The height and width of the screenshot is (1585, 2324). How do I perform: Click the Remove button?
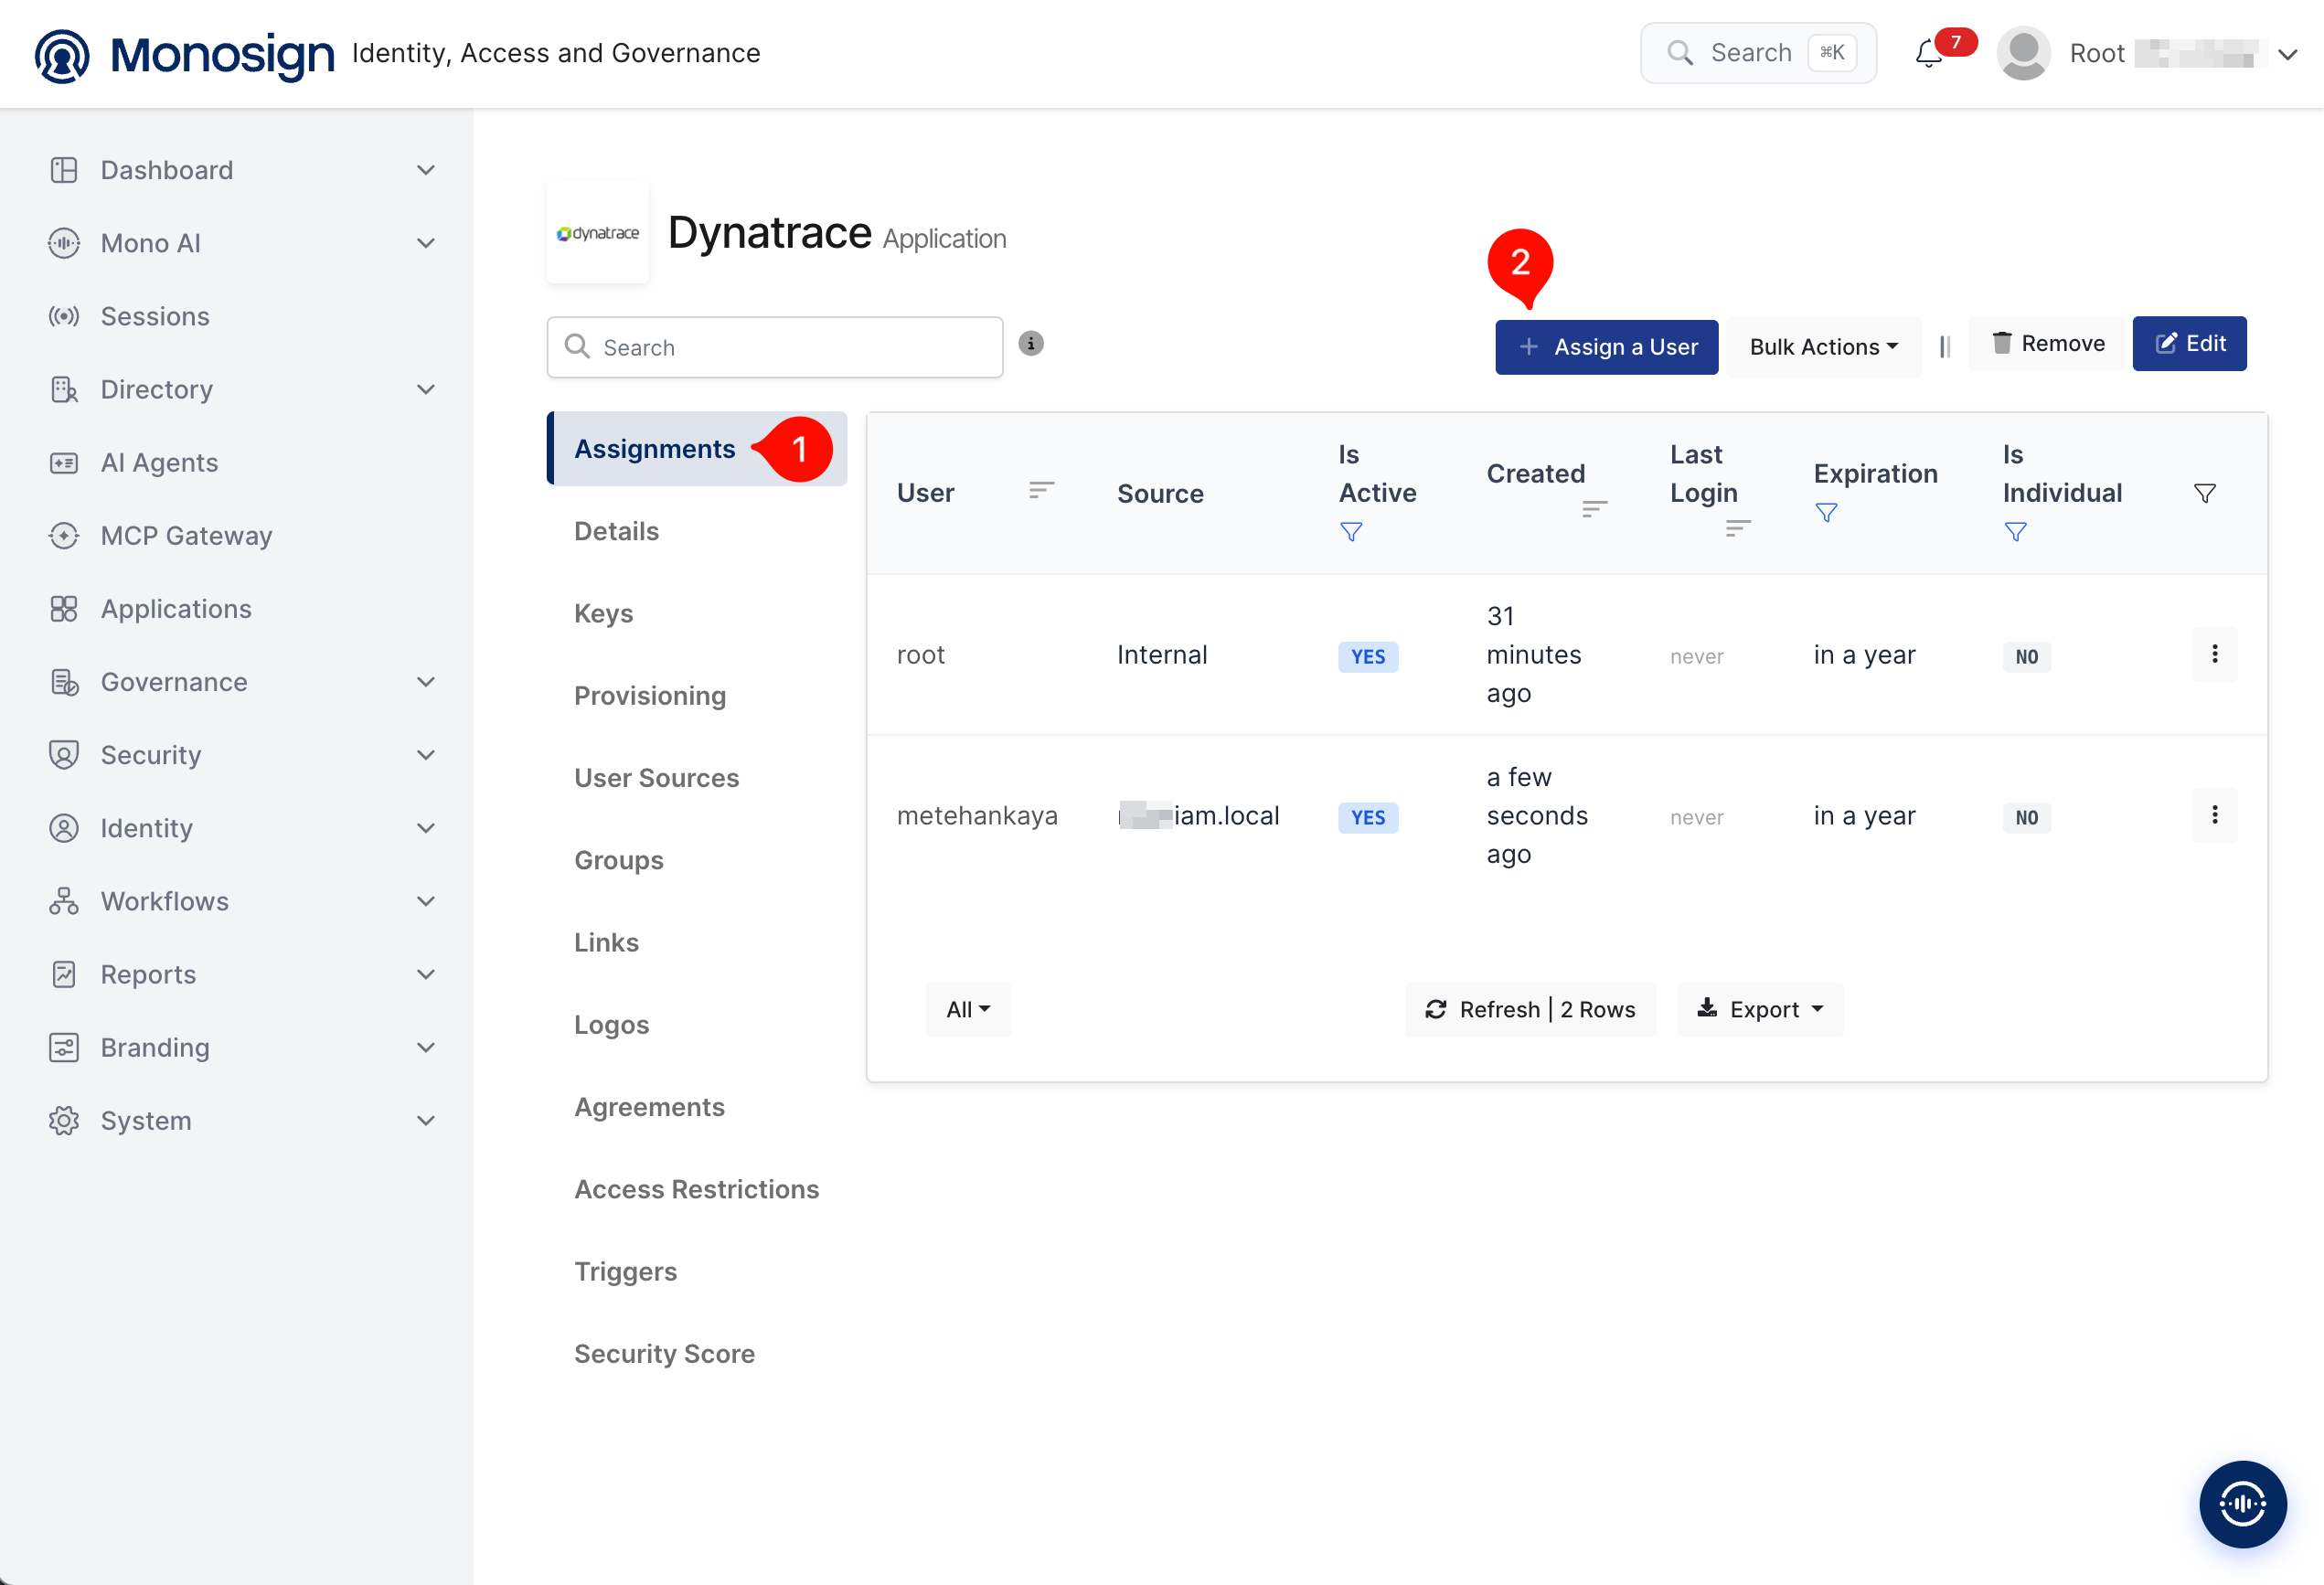(2047, 344)
